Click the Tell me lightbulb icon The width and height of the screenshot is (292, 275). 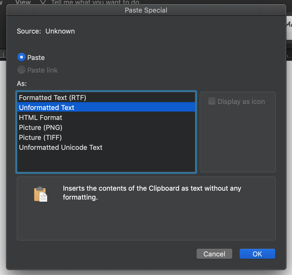43,2
